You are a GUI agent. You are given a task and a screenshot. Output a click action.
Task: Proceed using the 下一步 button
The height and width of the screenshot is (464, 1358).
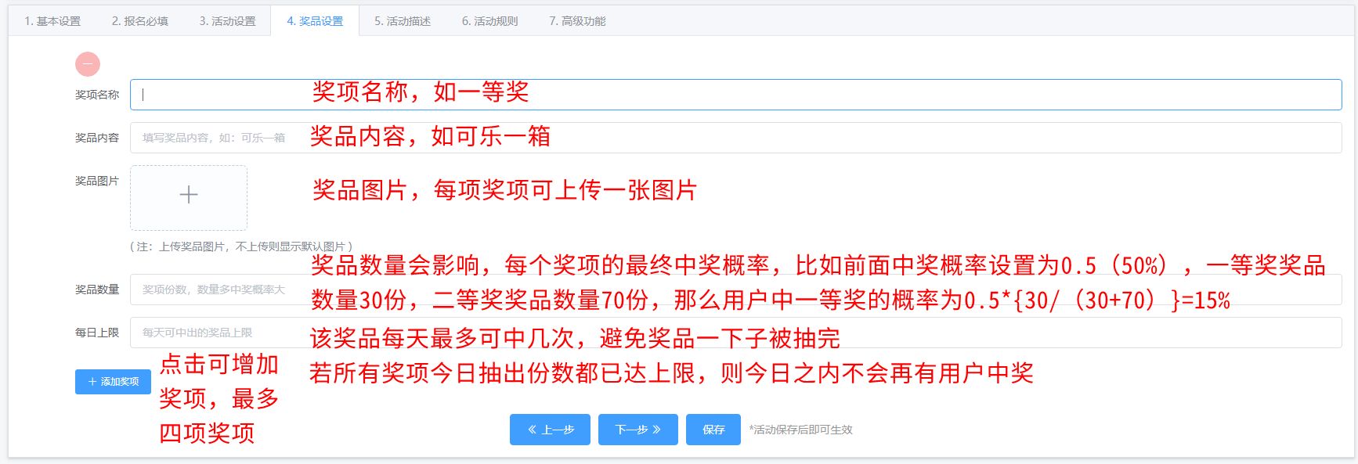(x=637, y=430)
